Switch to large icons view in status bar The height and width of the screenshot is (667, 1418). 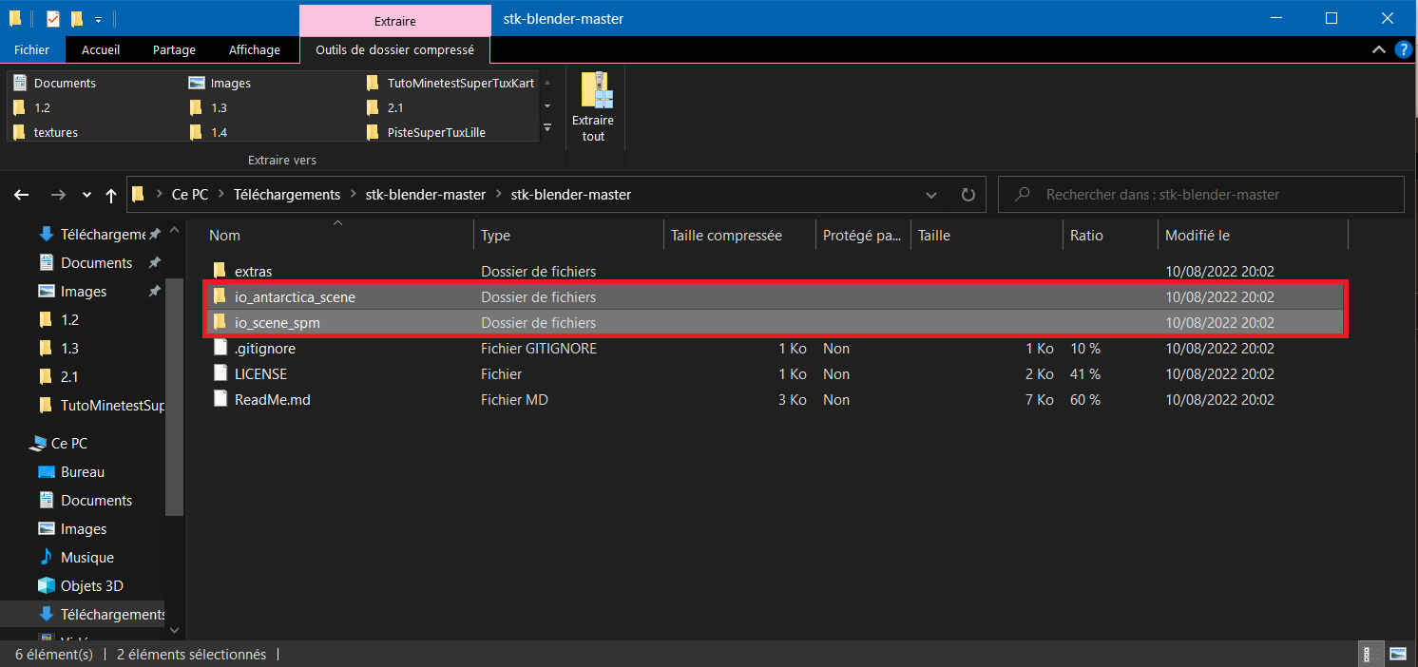pos(1397,654)
